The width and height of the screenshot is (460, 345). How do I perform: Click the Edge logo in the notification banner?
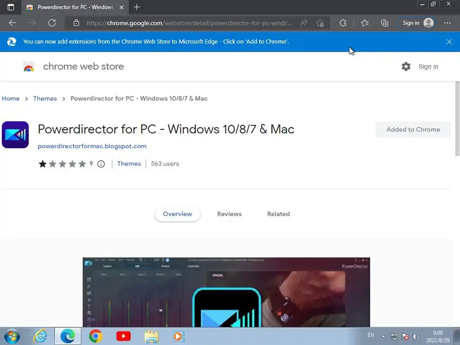coord(12,42)
